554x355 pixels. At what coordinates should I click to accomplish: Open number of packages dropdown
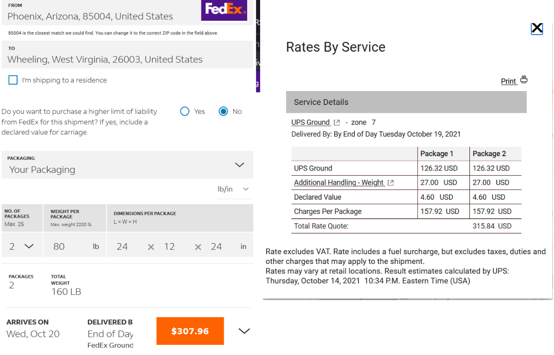point(22,246)
